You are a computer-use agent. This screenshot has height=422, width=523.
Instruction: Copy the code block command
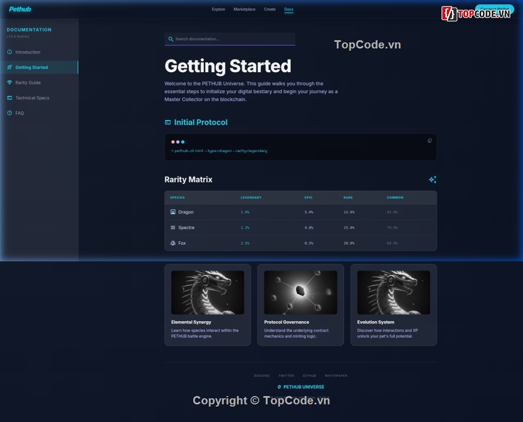[x=429, y=140]
